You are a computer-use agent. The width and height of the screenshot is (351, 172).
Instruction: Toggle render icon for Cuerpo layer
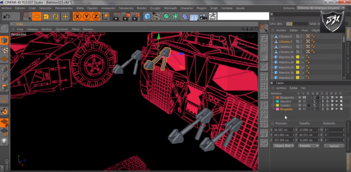tap(309, 105)
